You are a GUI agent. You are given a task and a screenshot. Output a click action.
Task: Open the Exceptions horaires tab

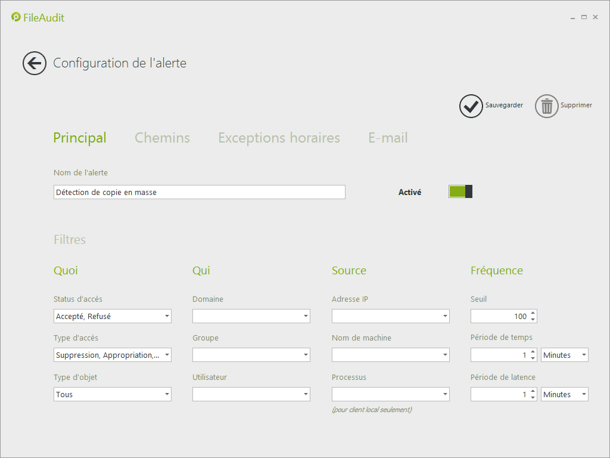tap(279, 138)
